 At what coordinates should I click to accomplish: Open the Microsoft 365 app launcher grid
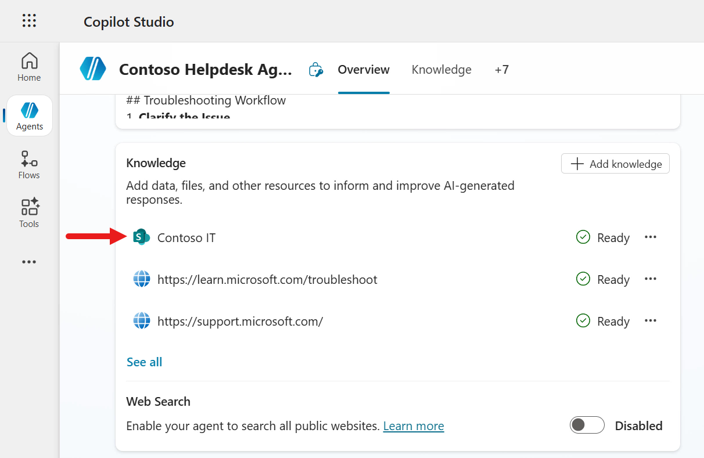[x=29, y=21]
